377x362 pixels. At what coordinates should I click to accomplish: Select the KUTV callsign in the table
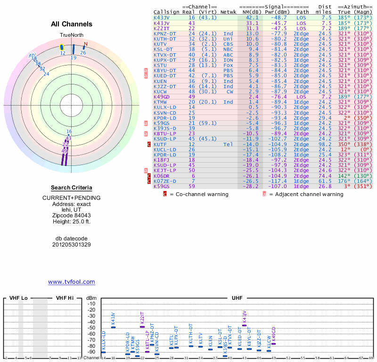(x=161, y=44)
